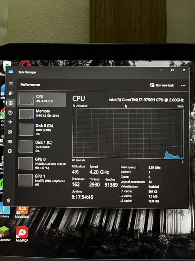Open the MobiSlides desktop shortcut
Image resolution: width=195 pixels, height=261 pixels.
tap(22, 212)
